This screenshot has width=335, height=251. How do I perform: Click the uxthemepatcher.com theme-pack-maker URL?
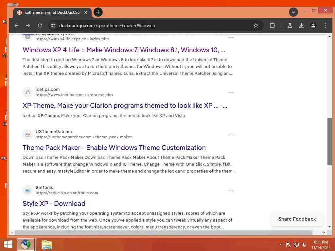pyautogui.click(x=83, y=137)
